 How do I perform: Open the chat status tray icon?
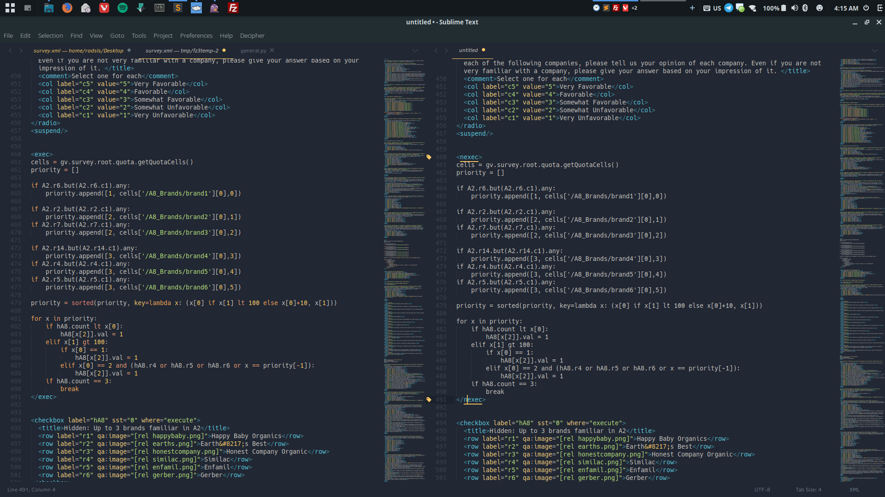click(x=740, y=8)
